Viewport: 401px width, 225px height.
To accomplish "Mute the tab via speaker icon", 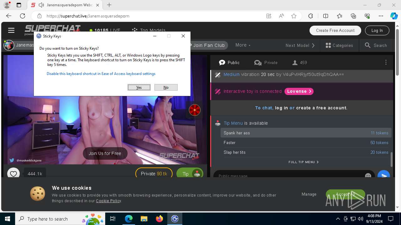I will click(41, 5).
